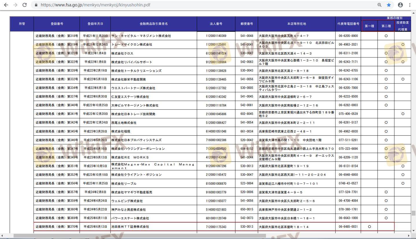The image size is (416, 239).
Task: Open site info via lock icon
Action: (x=36, y=5)
